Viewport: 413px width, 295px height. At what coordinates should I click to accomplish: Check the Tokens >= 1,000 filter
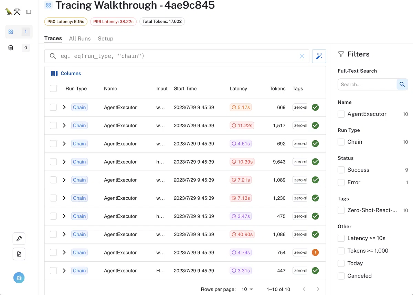341,251
